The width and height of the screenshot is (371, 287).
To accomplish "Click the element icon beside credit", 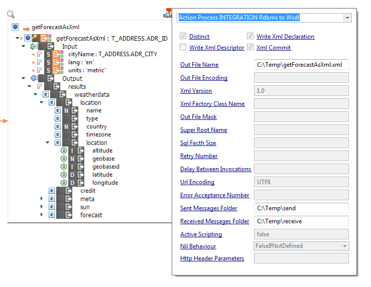I will point(52,191).
